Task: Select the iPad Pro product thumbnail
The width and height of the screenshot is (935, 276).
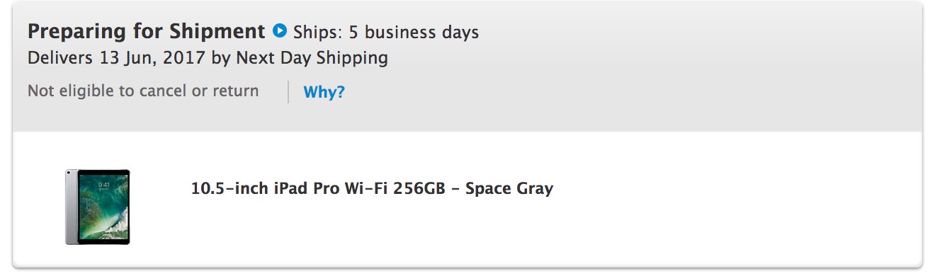Action: (98, 207)
